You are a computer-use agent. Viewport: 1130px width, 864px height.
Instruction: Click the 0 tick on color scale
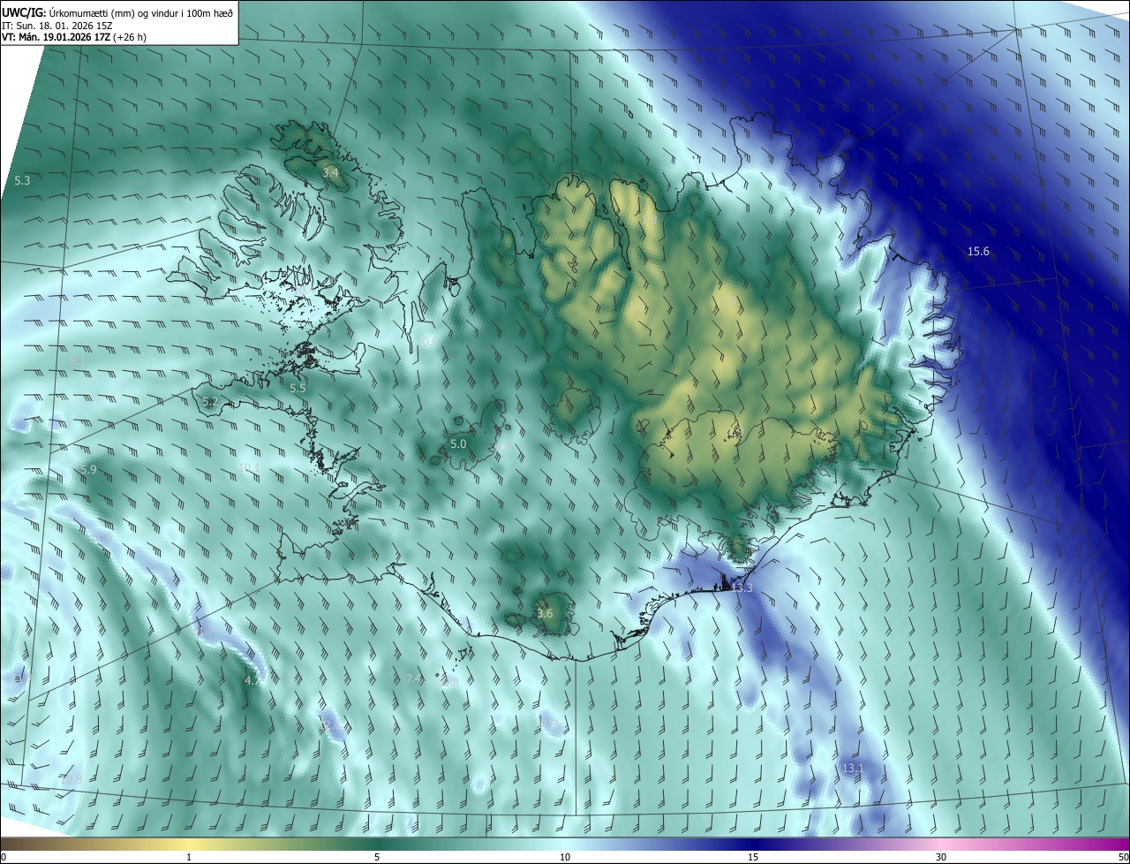(4, 857)
